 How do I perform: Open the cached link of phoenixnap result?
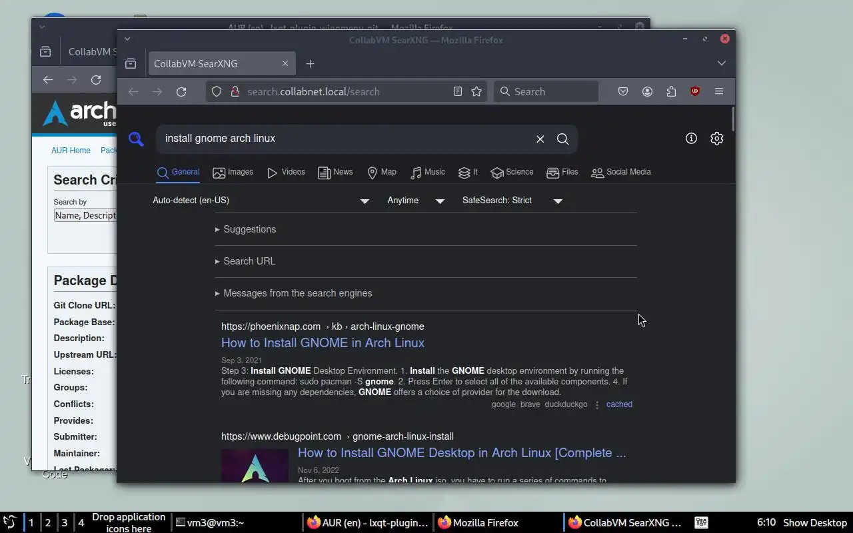pyautogui.click(x=619, y=404)
